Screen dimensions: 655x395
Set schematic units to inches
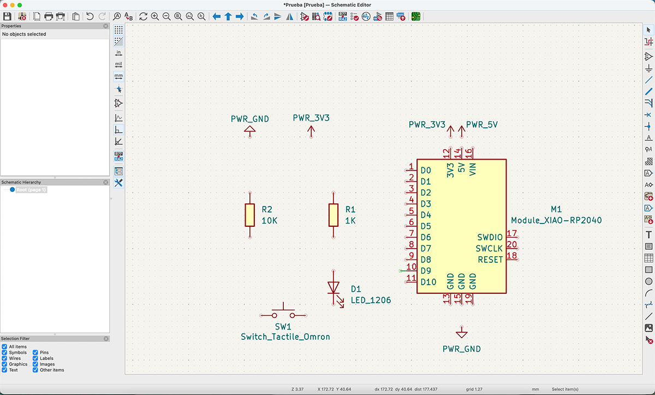118,52
